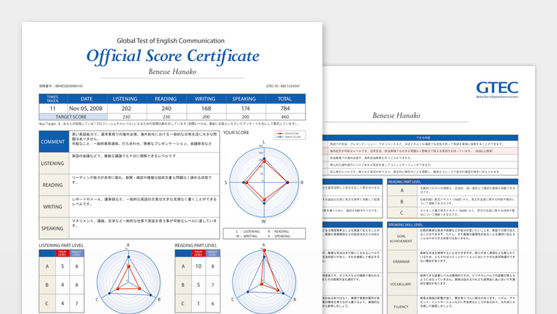
Task: Click "READING PART LEVEL" header on back certificate
Action: tap(453, 182)
